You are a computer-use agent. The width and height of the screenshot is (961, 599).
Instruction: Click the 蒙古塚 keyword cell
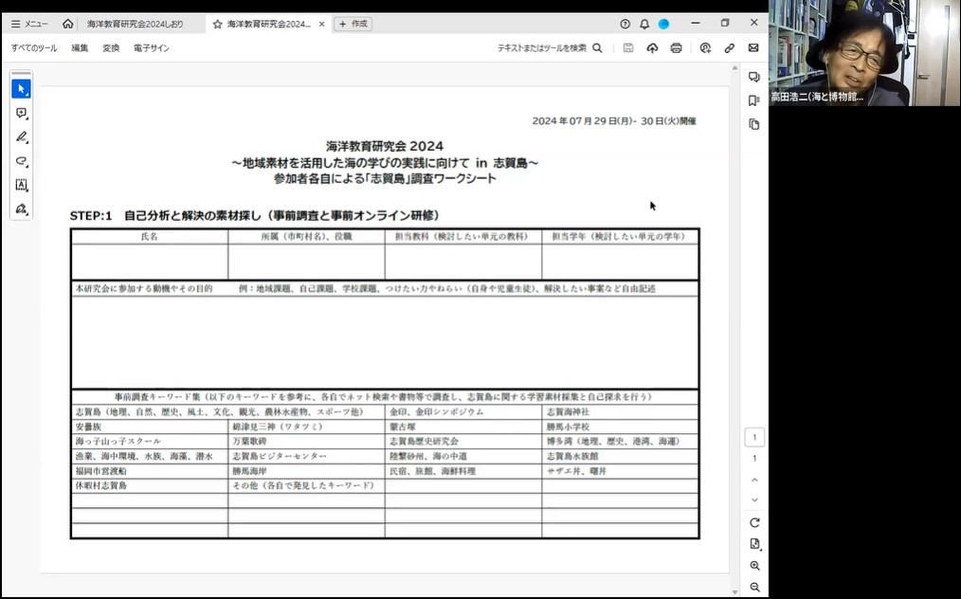point(463,427)
